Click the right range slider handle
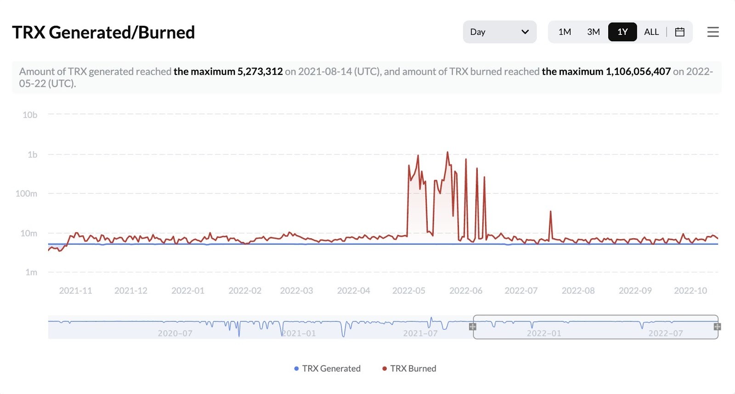Screen dimensions: 735x394 pos(717,326)
